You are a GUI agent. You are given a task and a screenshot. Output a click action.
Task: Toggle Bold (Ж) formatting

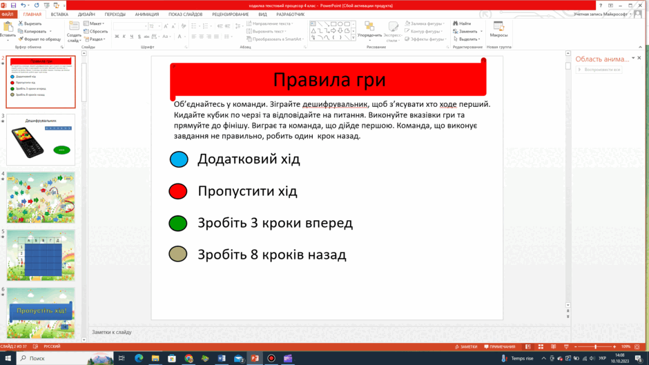coord(117,37)
